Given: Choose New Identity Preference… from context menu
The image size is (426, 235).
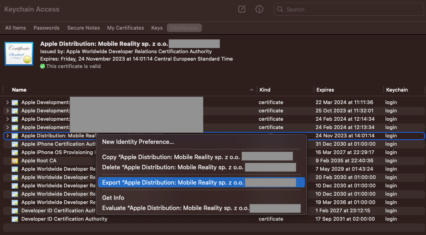Looking at the screenshot, I should tap(201, 142).
